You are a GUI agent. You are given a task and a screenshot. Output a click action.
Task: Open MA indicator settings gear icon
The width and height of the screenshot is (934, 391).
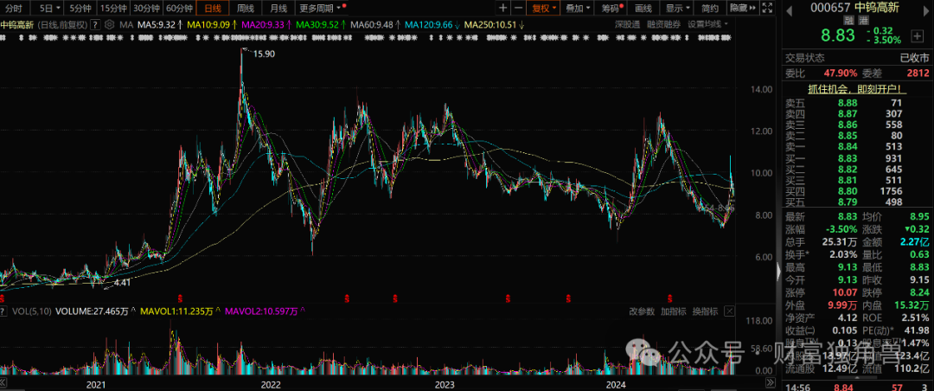[109, 25]
